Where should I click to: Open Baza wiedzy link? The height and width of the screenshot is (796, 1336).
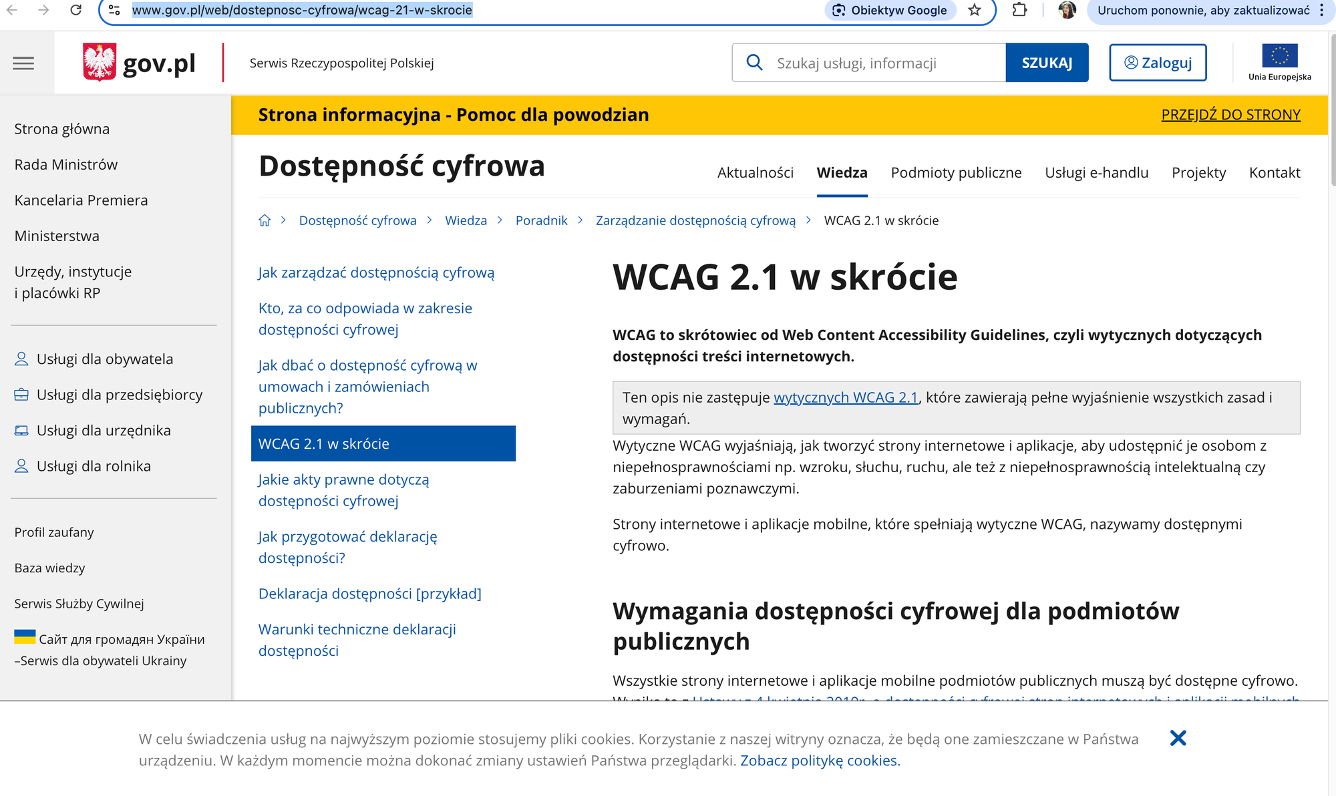point(49,568)
